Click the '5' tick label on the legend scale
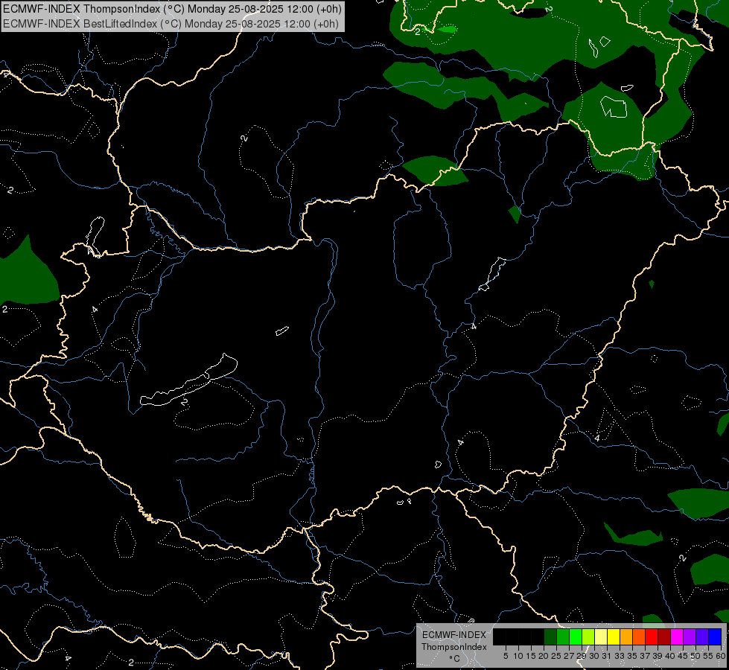 (506, 656)
